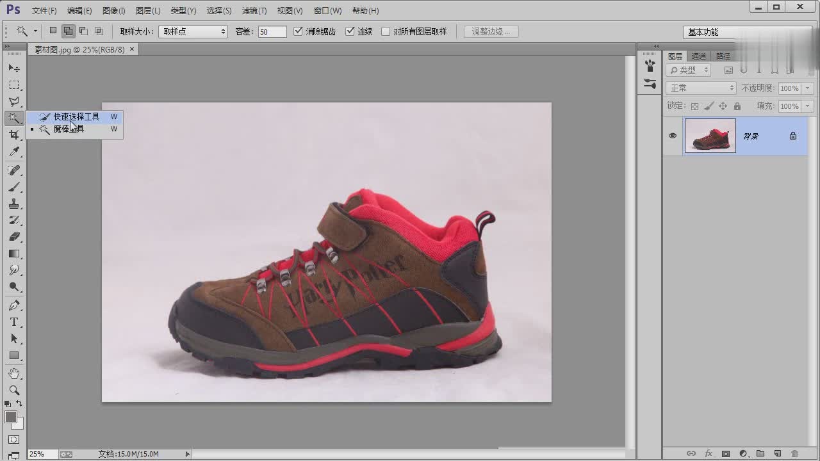820x461 pixels.
Task: Reset default foreground and background colors
Action: pyautogui.click(x=8, y=404)
